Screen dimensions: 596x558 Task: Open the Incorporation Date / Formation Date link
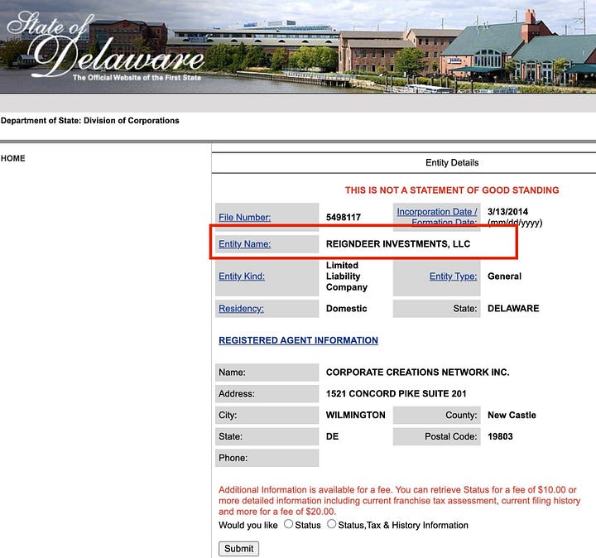pos(437,217)
